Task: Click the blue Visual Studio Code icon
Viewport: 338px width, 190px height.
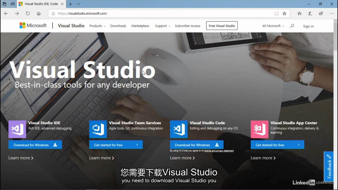Action: point(179,129)
